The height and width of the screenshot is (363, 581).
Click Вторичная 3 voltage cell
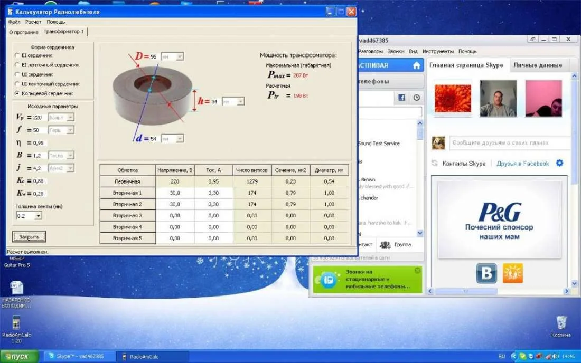coord(175,215)
